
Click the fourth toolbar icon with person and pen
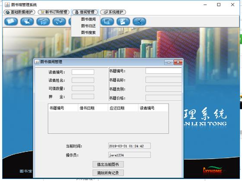[x=59, y=22]
